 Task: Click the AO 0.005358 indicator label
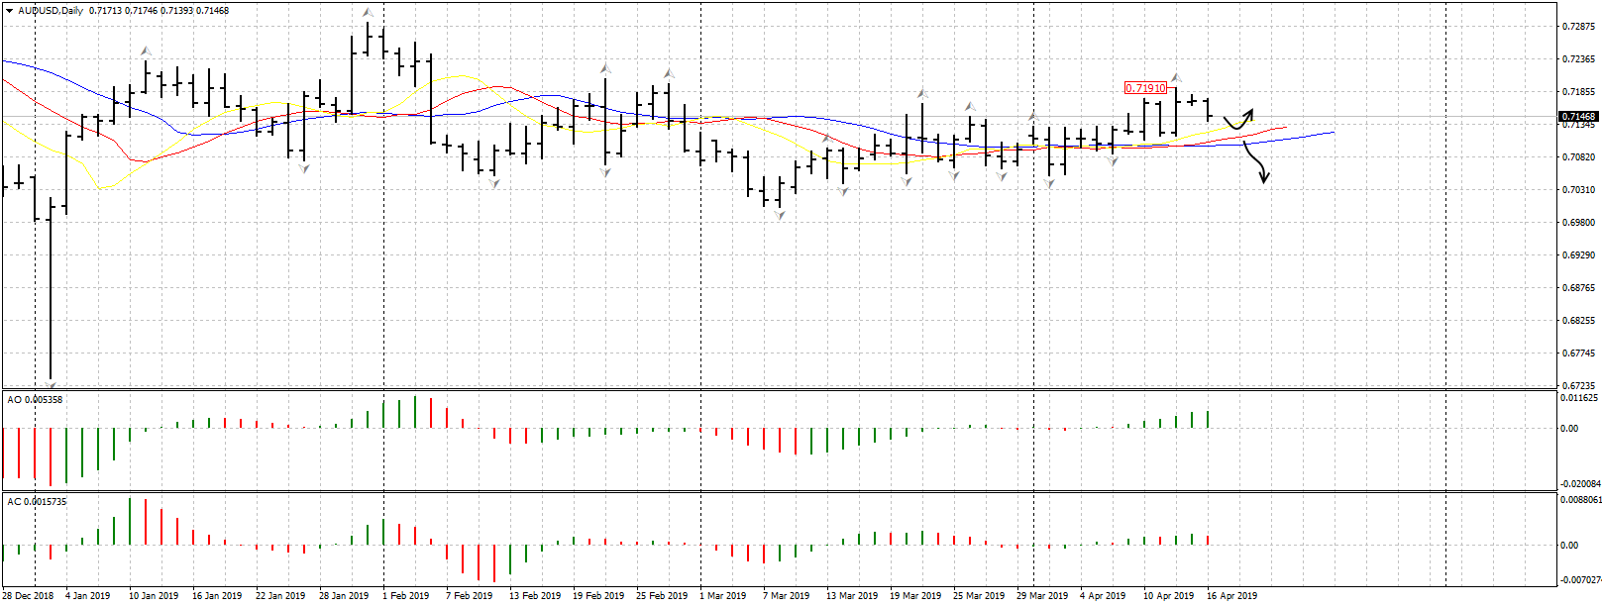[x=35, y=399]
